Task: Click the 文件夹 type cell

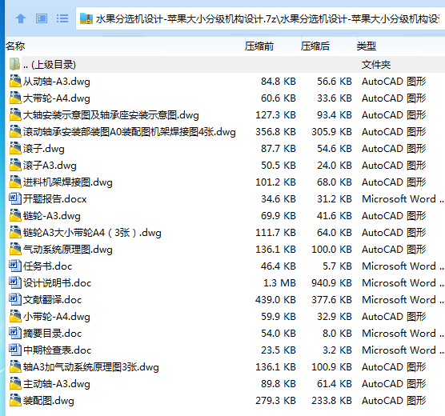Action: coord(376,65)
